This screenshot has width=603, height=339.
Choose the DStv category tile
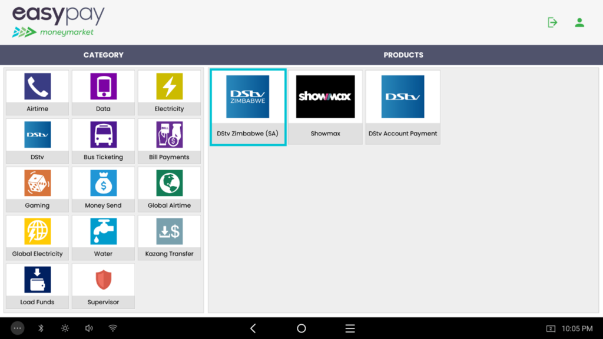[x=37, y=141]
